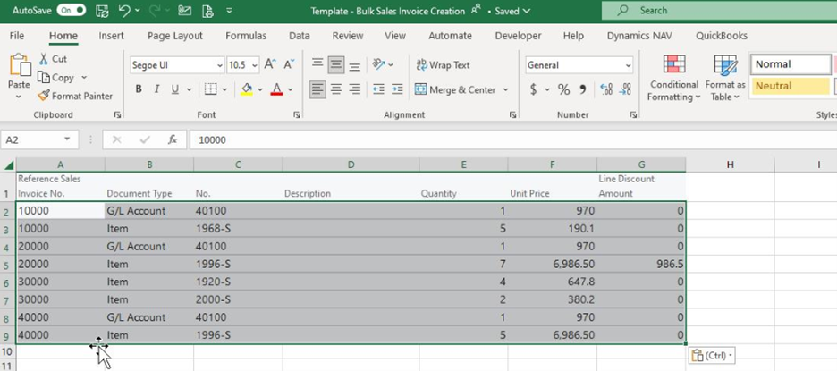Apply Italic formatting to selection
Image resolution: width=837 pixels, height=371 pixels.
click(x=156, y=89)
